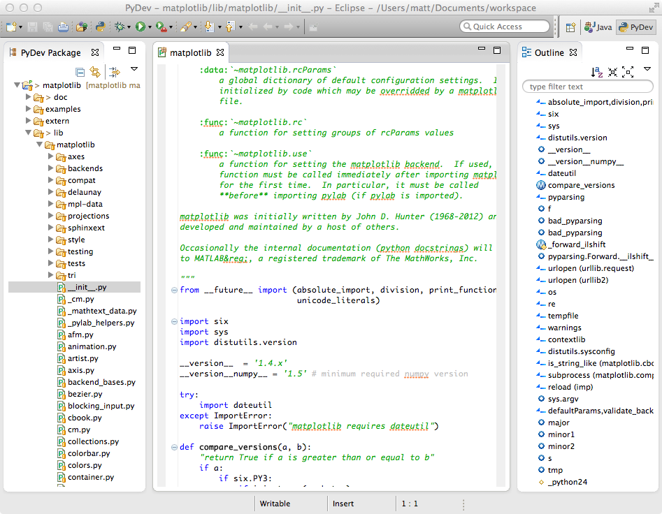This screenshot has height=514, width=662.
Task: Click the Python snake toolbar icon
Action: point(101,27)
